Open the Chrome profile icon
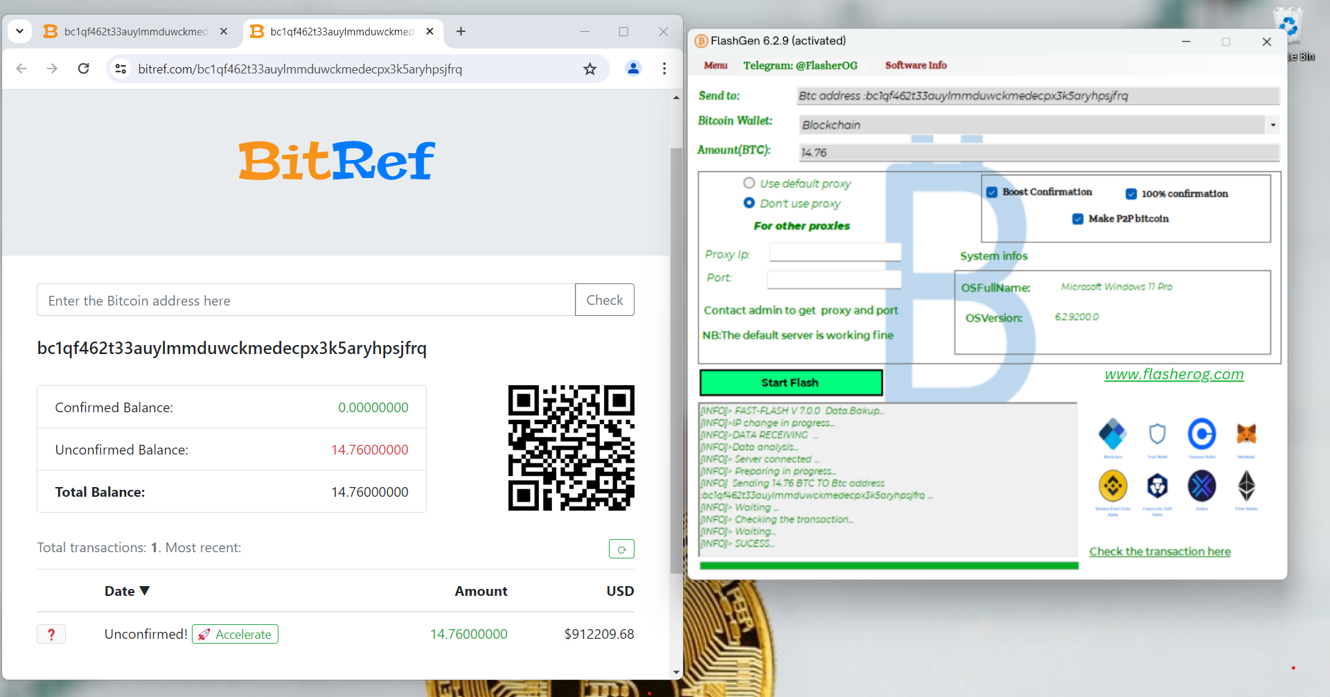1330x697 pixels. pos(633,69)
